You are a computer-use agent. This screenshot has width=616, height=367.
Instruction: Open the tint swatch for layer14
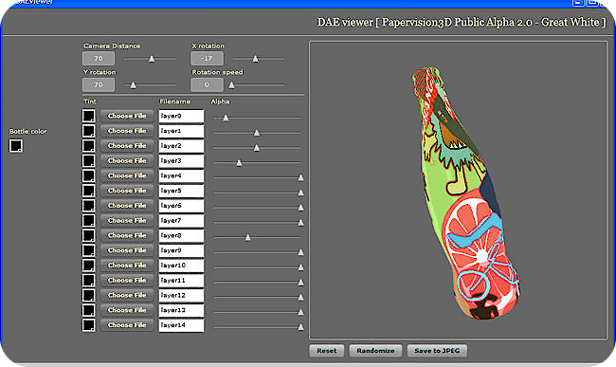click(88, 325)
